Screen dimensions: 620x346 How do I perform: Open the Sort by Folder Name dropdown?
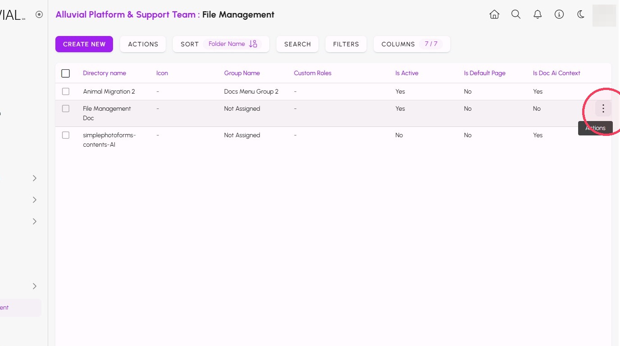221,44
